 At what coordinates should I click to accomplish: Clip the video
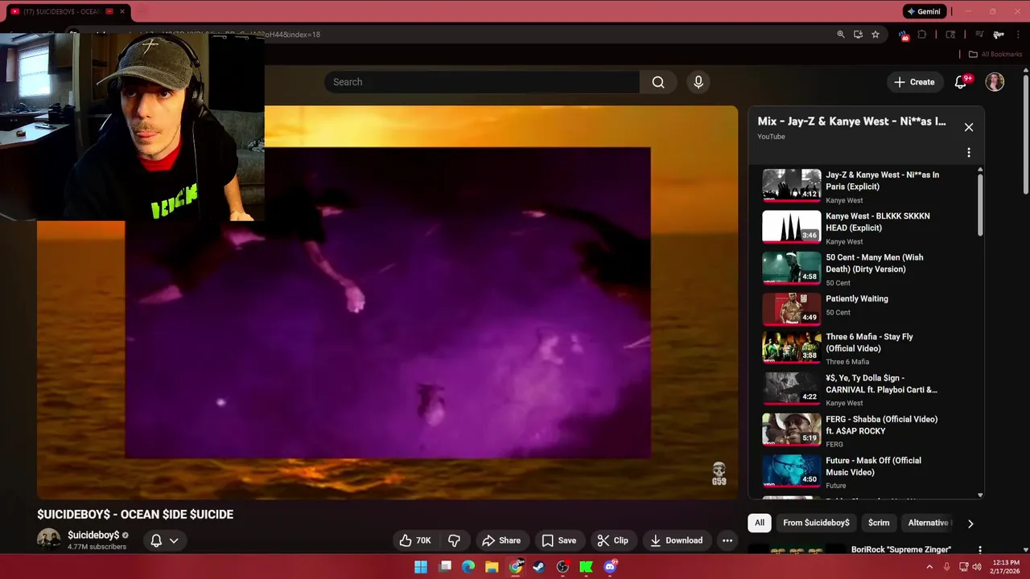tap(612, 540)
